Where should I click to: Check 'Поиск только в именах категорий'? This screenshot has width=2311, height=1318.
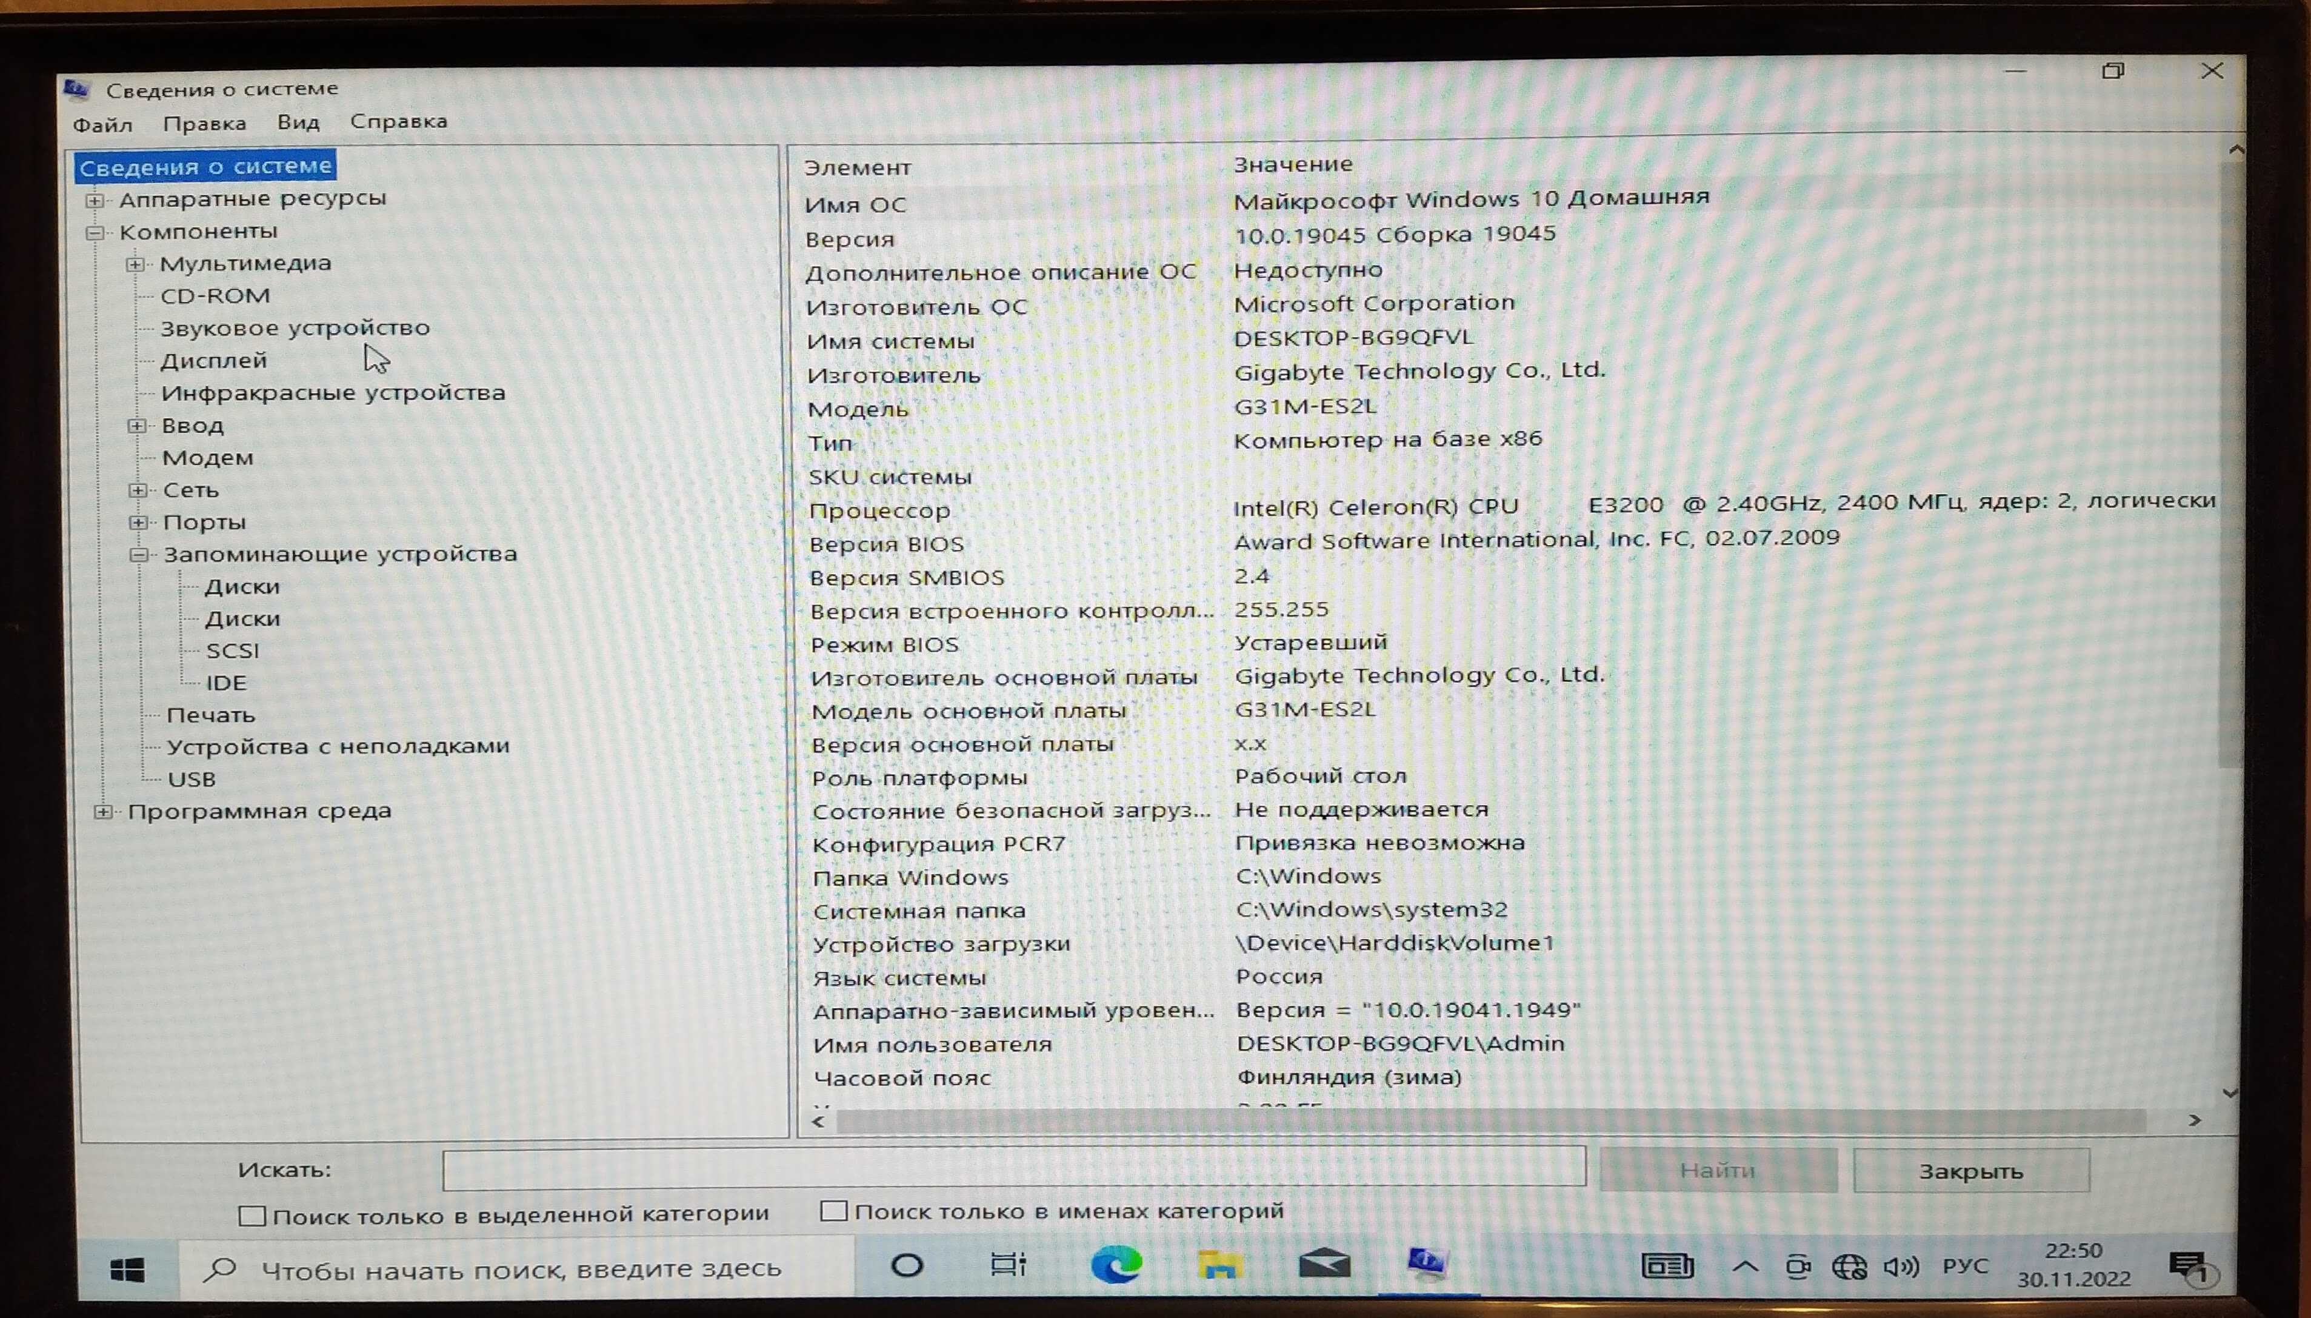pos(833,1210)
